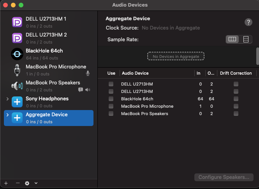Select DELL U2713HM 2 in sidebar
Image resolution: width=259 pixels, height=189 pixels.
point(49,38)
